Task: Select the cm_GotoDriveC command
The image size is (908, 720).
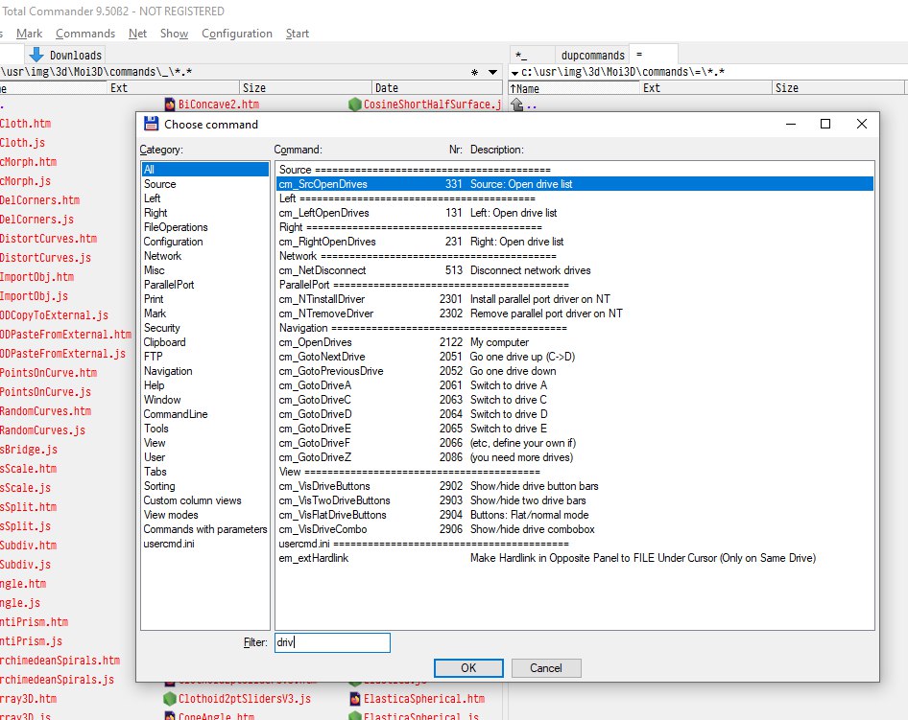Action: point(574,400)
